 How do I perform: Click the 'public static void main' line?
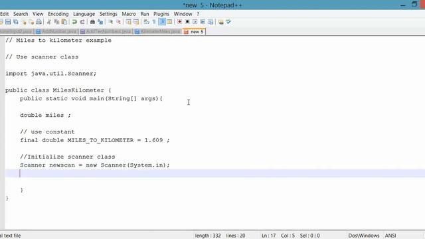click(91, 99)
